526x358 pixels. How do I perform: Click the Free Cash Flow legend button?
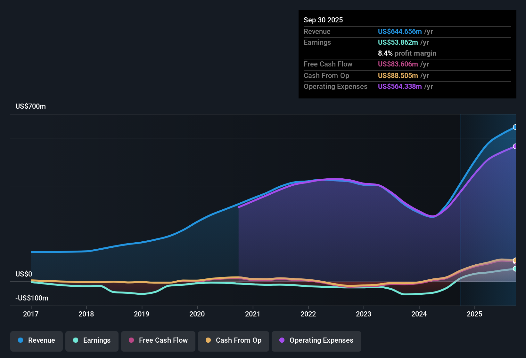point(158,341)
